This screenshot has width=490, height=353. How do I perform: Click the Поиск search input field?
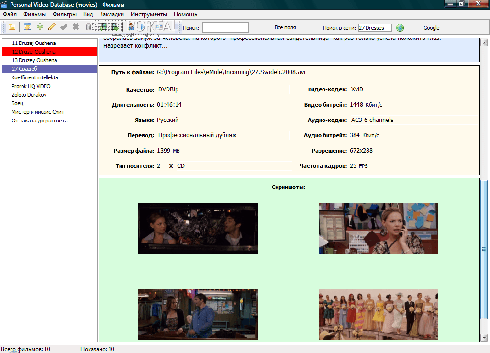(x=225, y=28)
